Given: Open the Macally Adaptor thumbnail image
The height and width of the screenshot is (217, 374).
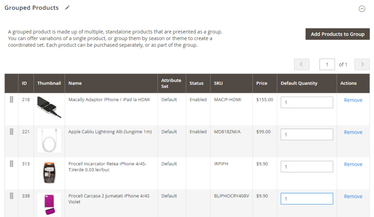Looking at the screenshot, I should (x=49, y=108).
